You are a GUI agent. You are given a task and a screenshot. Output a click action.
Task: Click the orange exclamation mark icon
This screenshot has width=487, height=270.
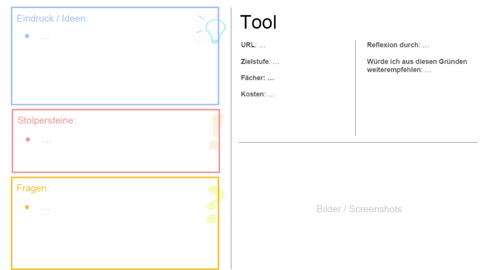pyautogui.click(x=214, y=132)
